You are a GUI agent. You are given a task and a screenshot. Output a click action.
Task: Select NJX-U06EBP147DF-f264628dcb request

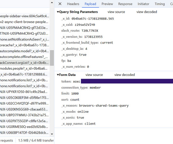pyautogui.click(x=24, y=133)
